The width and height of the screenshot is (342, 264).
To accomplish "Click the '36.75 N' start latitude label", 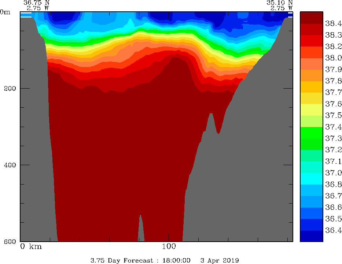I will point(36,3).
